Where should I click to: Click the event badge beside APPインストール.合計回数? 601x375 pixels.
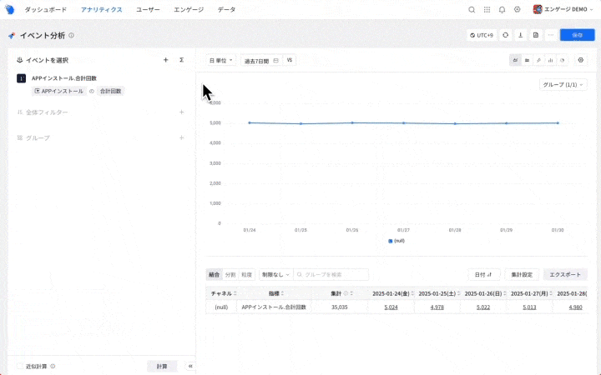[x=21, y=78]
